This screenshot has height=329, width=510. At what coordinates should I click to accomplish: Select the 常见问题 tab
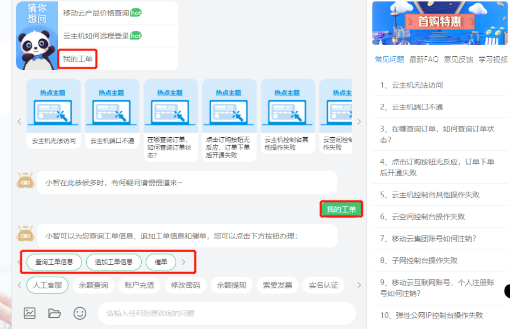point(389,60)
